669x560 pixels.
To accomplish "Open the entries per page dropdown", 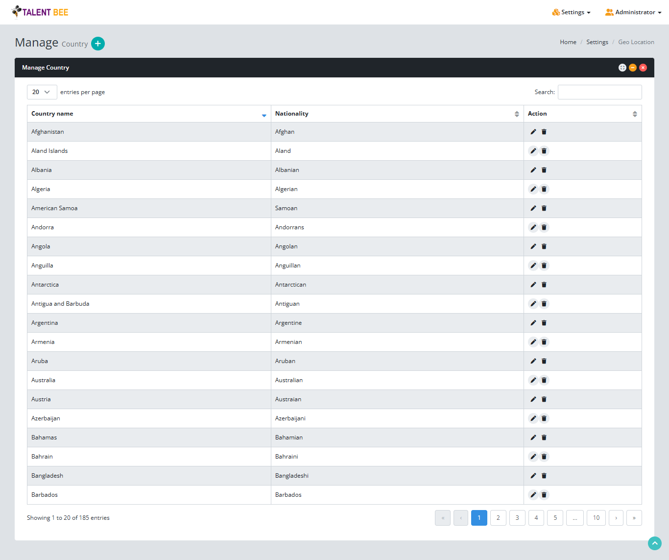I will [42, 92].
